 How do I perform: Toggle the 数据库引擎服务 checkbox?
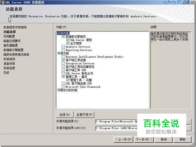pos(64,36)
